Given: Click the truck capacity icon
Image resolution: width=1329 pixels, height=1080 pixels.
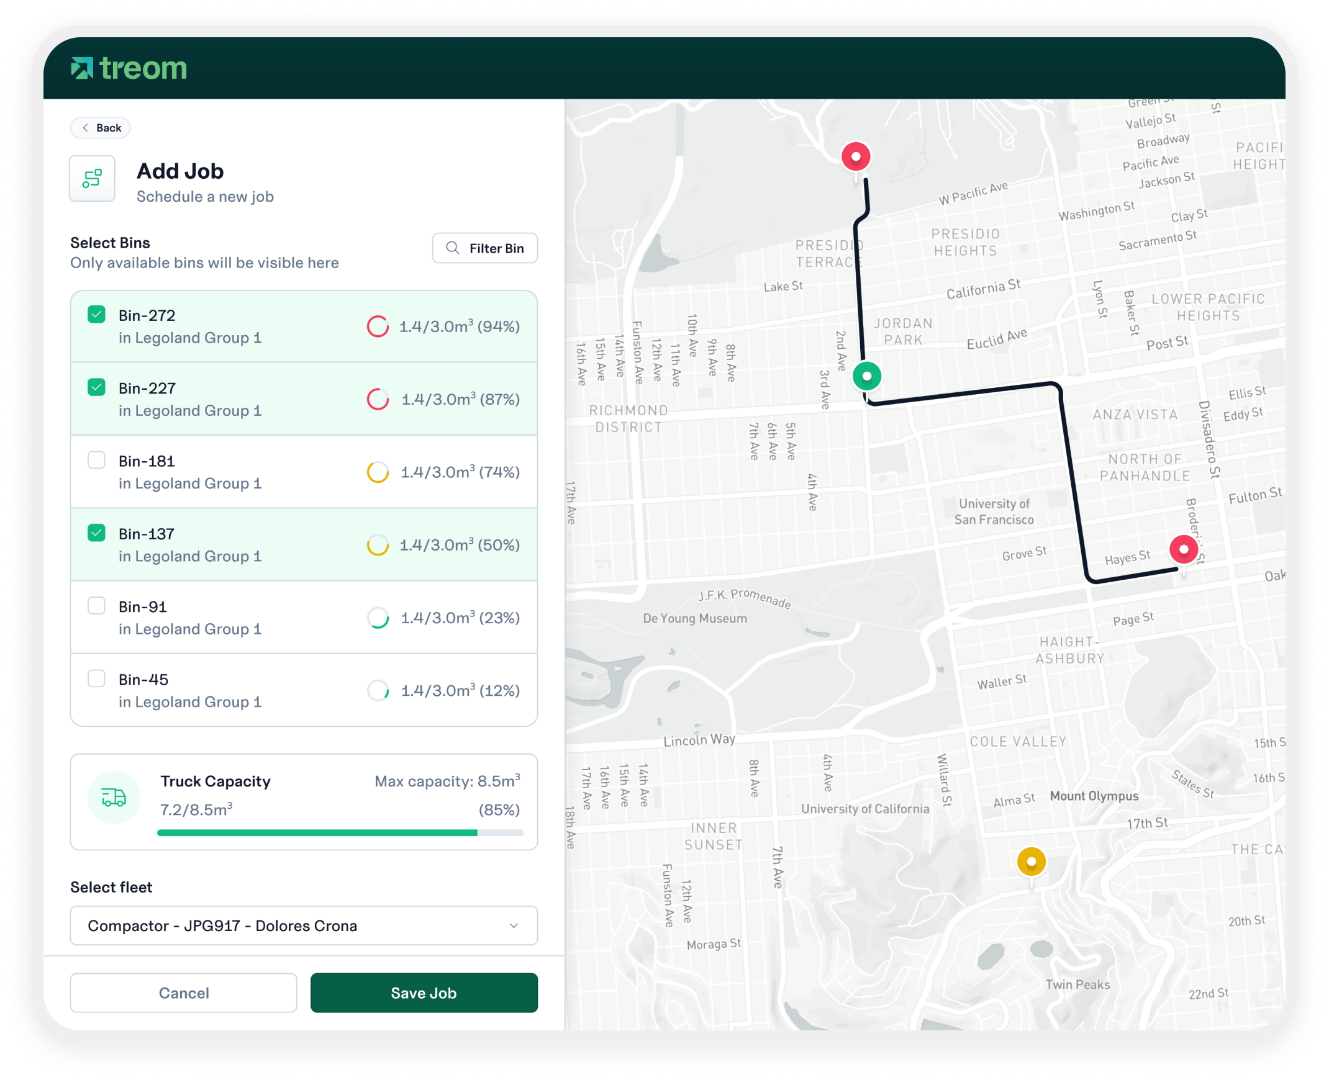Looking at the screenshot, I should 114,797.
